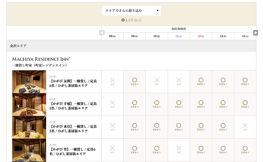Click the 11(土) date column header

[179, 36]
